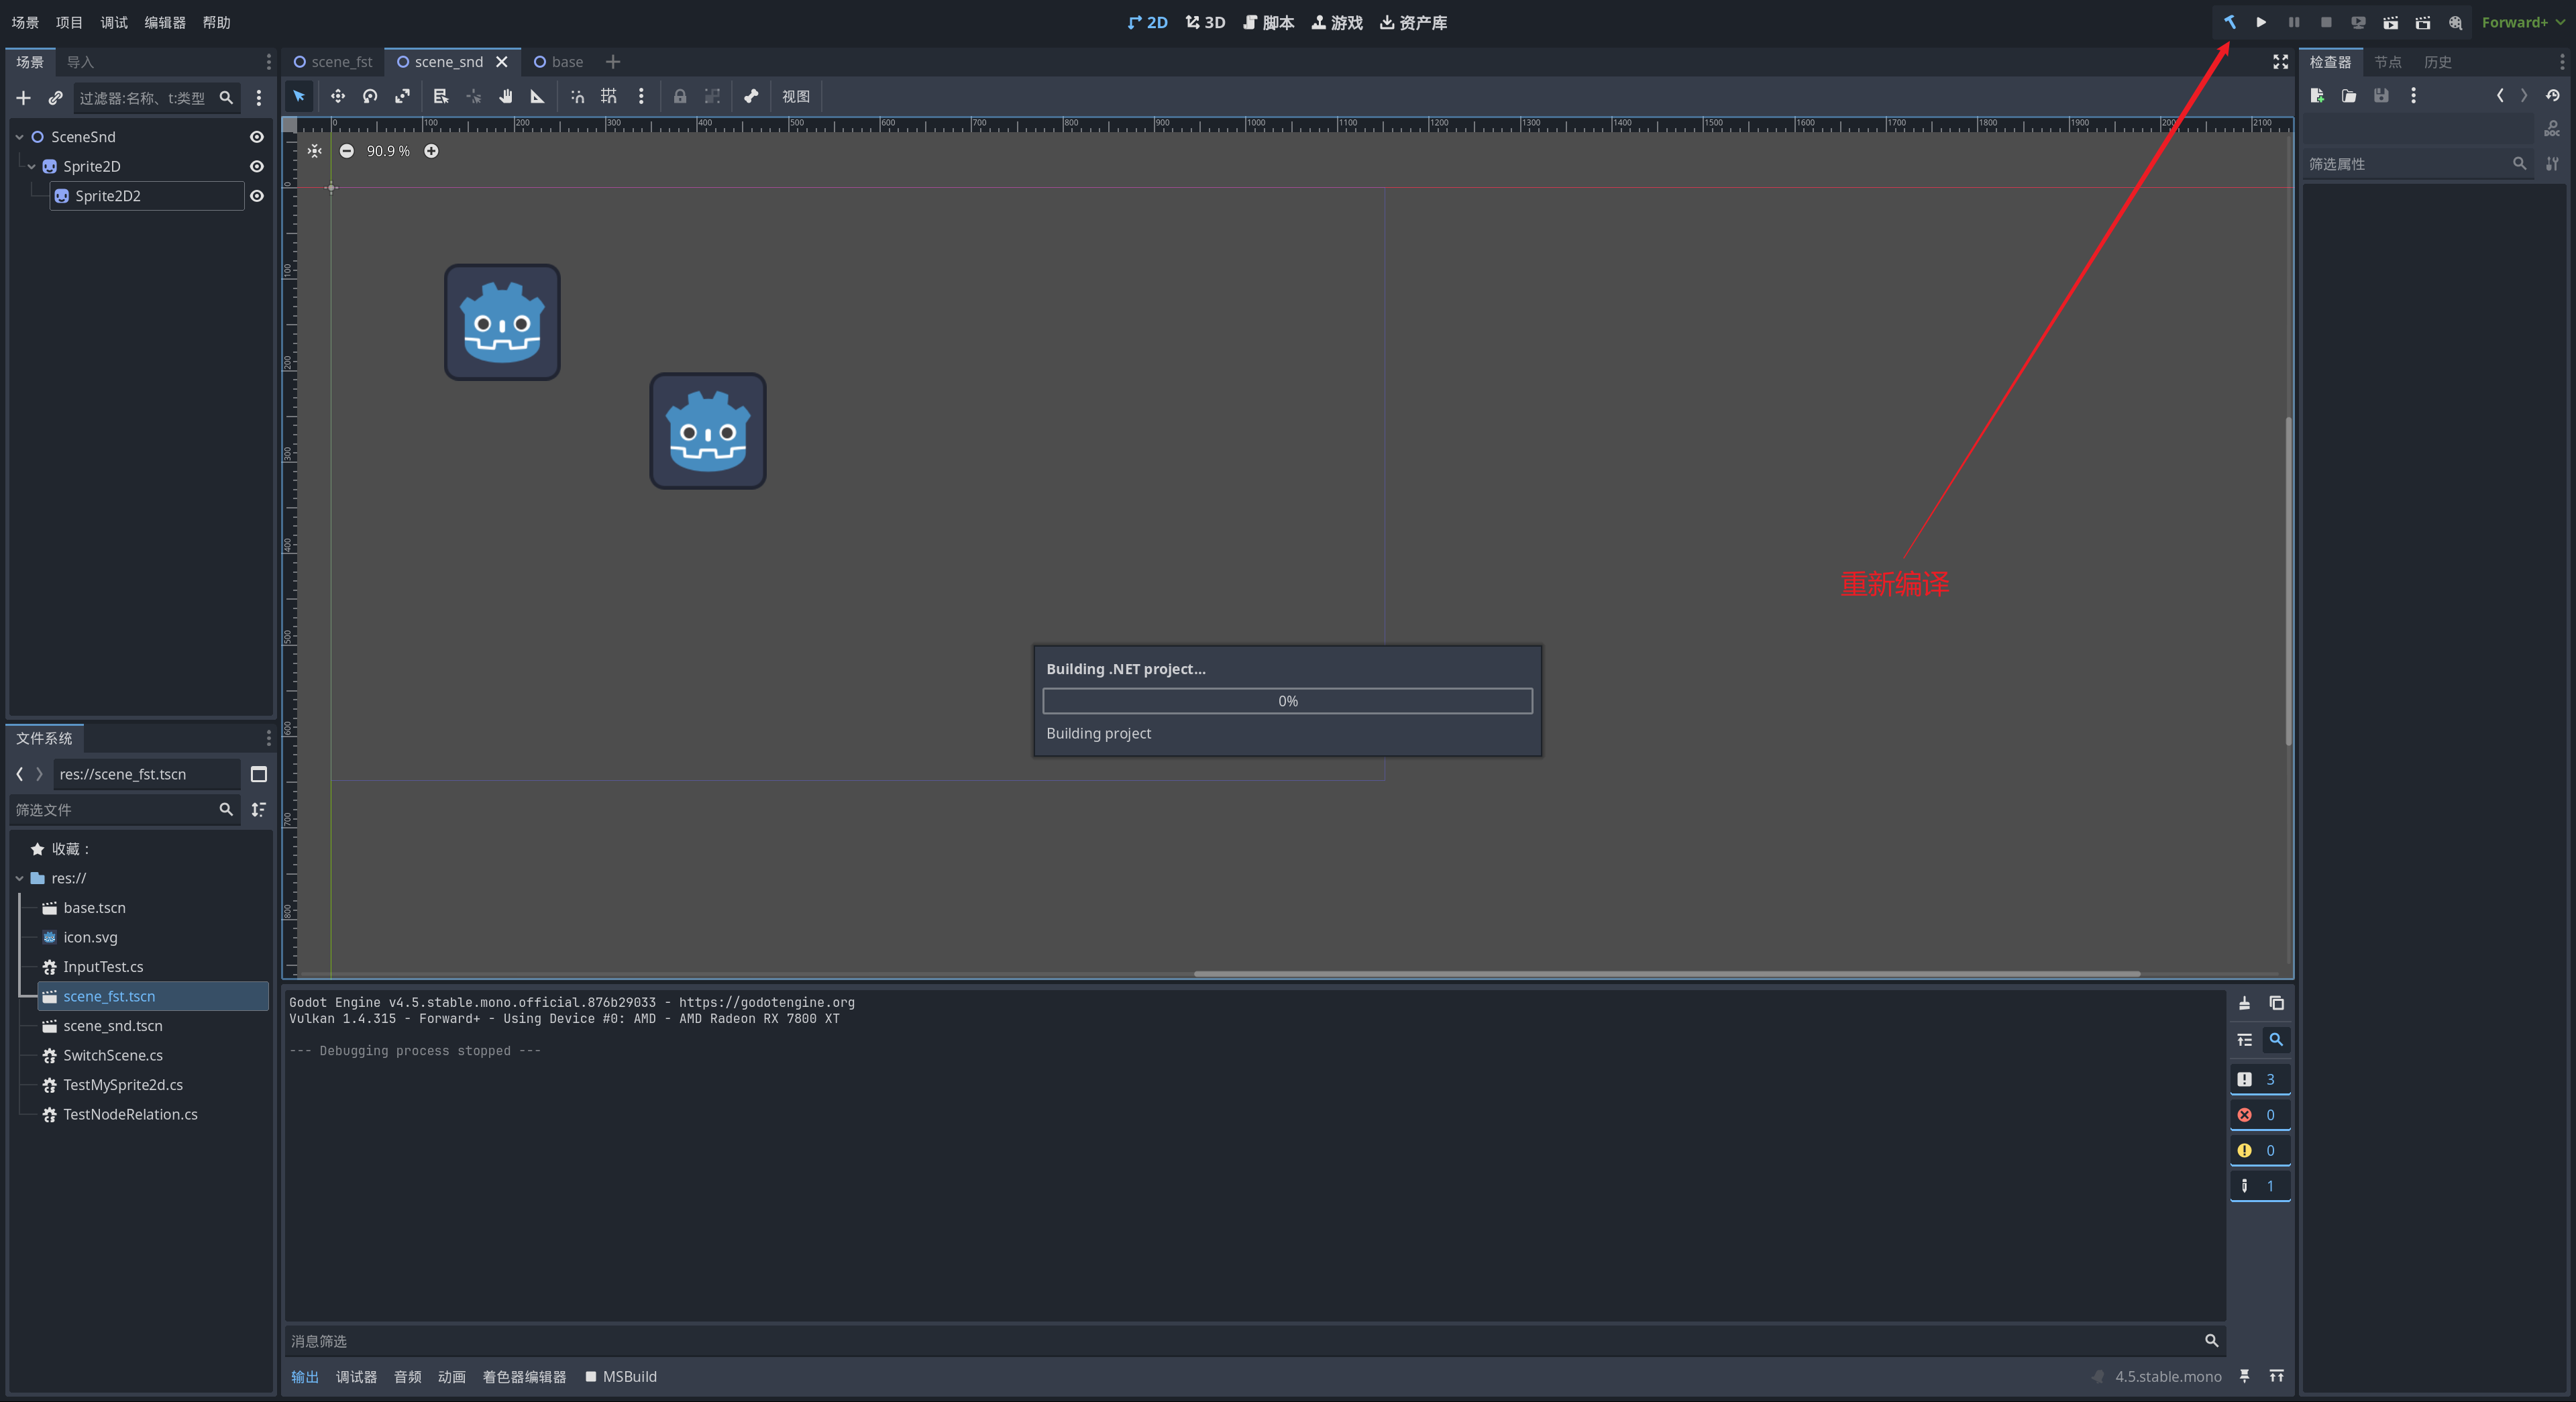The height and width of the screenshot is (1402, 2576).
Task: Choose the Rotate Mode tool
Action: tap(370, 96)
